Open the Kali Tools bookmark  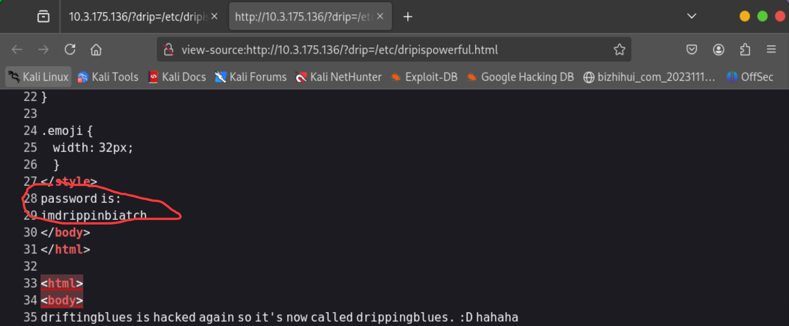[x=108, y=77]
